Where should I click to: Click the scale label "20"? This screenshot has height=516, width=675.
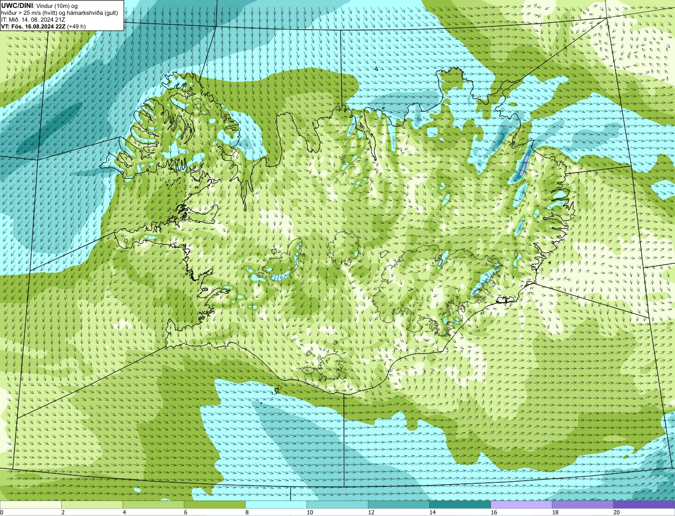pos(616,512)
